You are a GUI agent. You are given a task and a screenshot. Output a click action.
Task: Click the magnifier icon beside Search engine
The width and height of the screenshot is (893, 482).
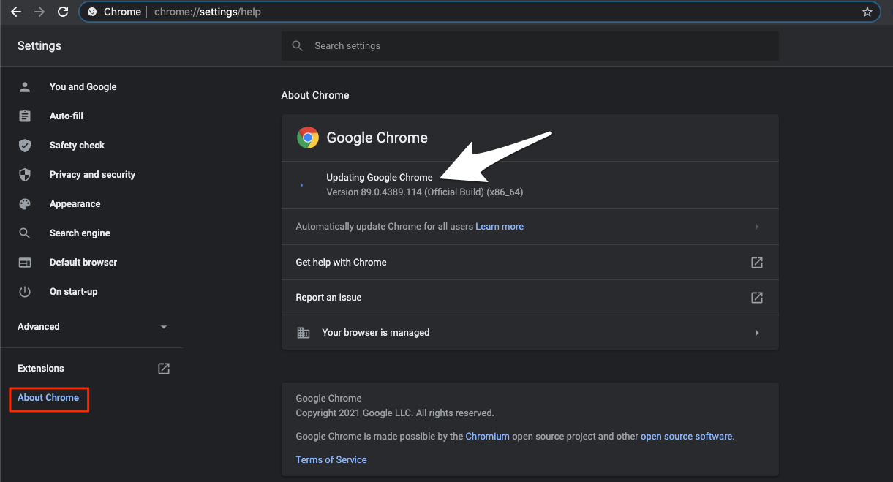point(25,233)
